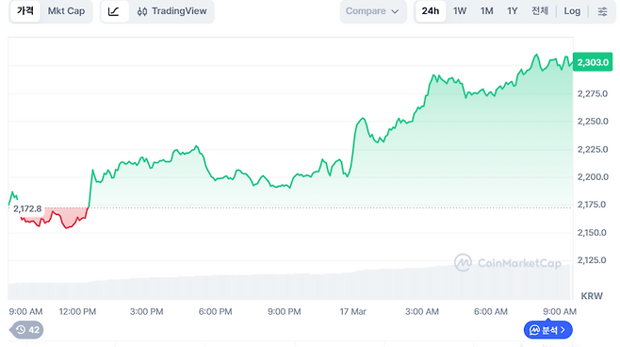Select the 가격 price tab
The height and width of the screenshot is (347, 620).
click(x=25, y=11)
